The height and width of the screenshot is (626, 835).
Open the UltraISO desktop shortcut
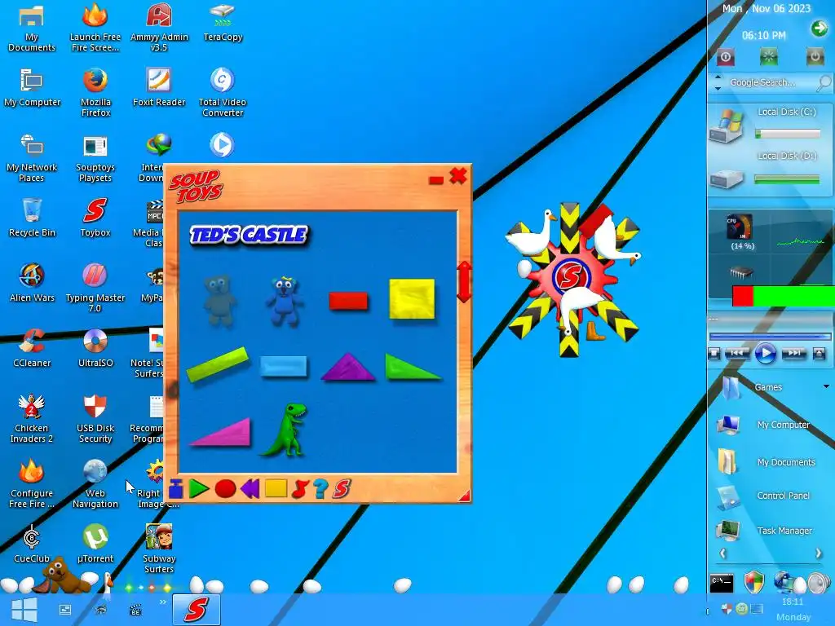(95, 347)
